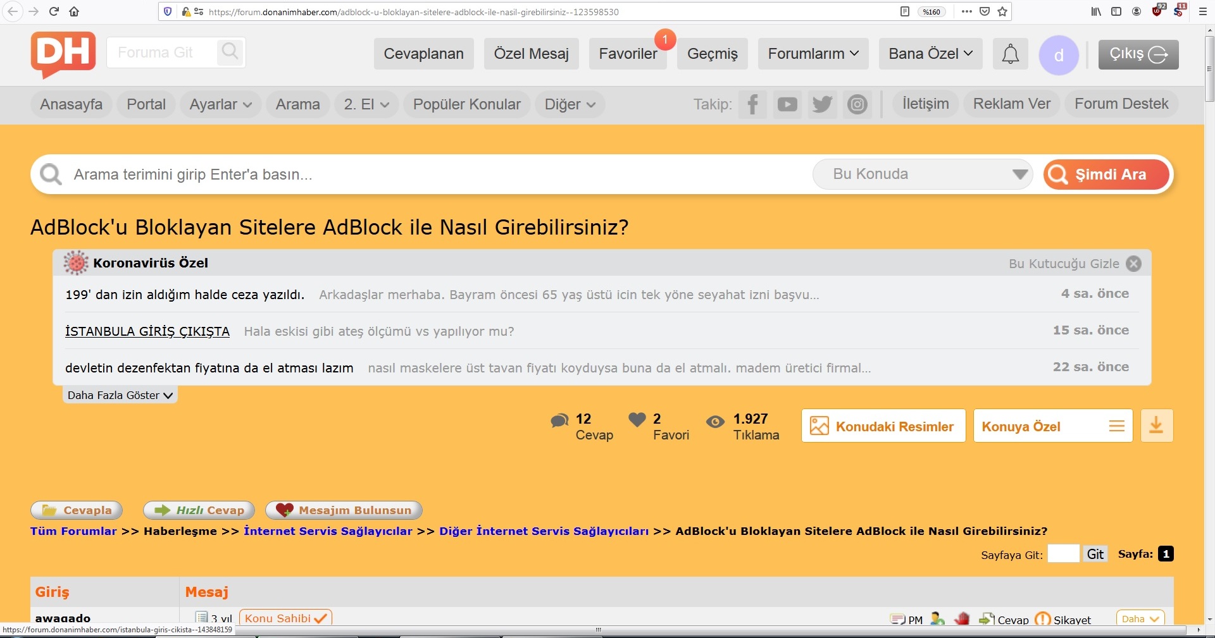Click the browser URL address bar
This screenshot has height=638, width=1215.
pyautogui.click(x=551, y=11)
